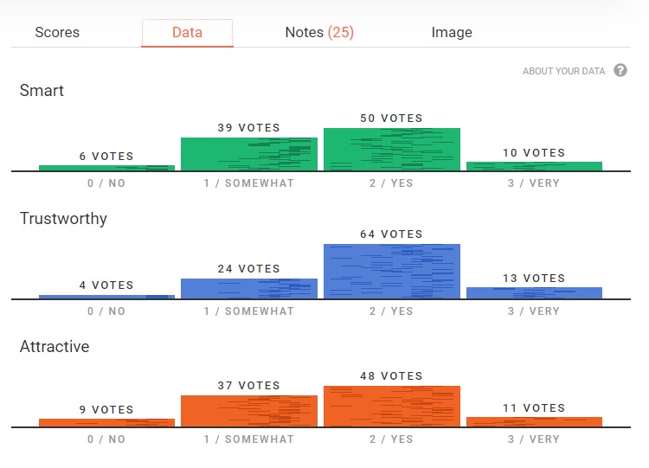This screenshot has height=468, width=649.
Task: Click the Smart section heading
Action: (42, 91)
